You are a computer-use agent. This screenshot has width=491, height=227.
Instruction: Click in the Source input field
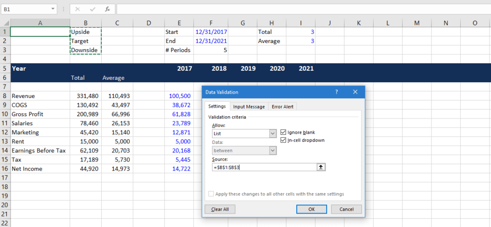(265, 167)
